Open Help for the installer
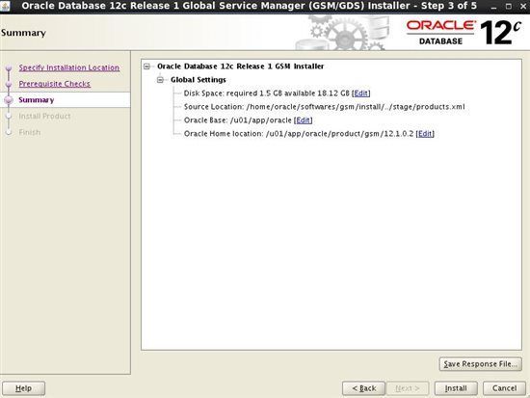The width and height of the screenshot is (530, 398). [24, 388]
